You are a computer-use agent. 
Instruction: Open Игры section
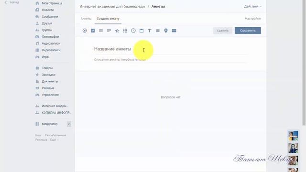pyautogui.click(x=45, y=57)
